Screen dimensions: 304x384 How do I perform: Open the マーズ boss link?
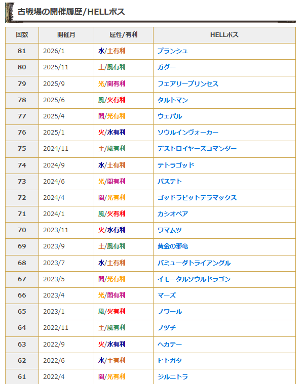coord(167,295)
